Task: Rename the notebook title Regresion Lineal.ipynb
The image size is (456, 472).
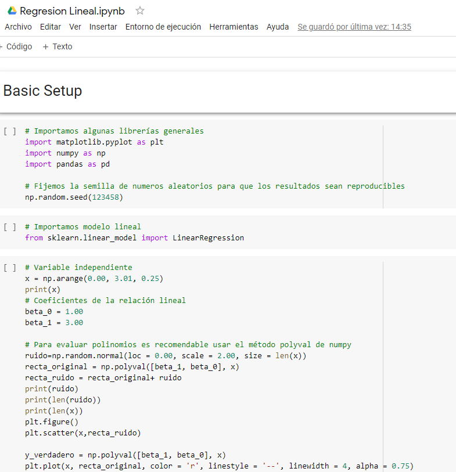Action: [72, 11]
